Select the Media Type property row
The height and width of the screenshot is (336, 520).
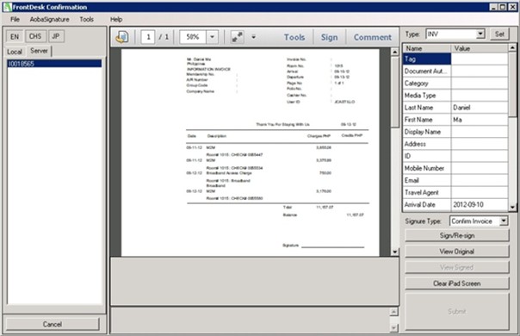coord(455,96)
